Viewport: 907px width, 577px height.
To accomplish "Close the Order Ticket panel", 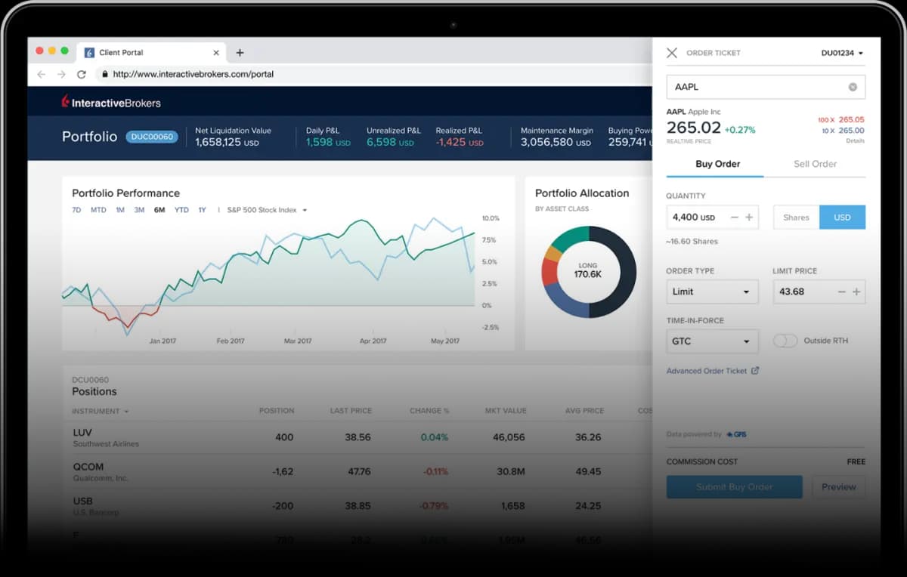I will point(672,53).
